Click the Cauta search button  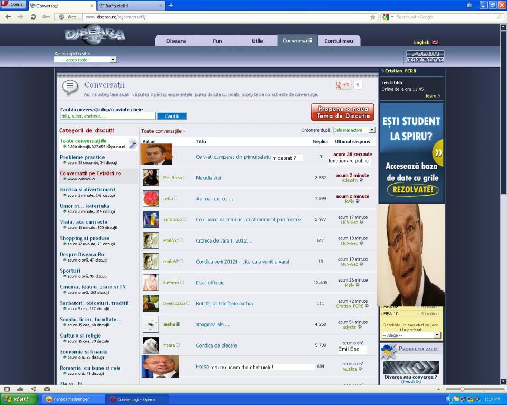172,116
